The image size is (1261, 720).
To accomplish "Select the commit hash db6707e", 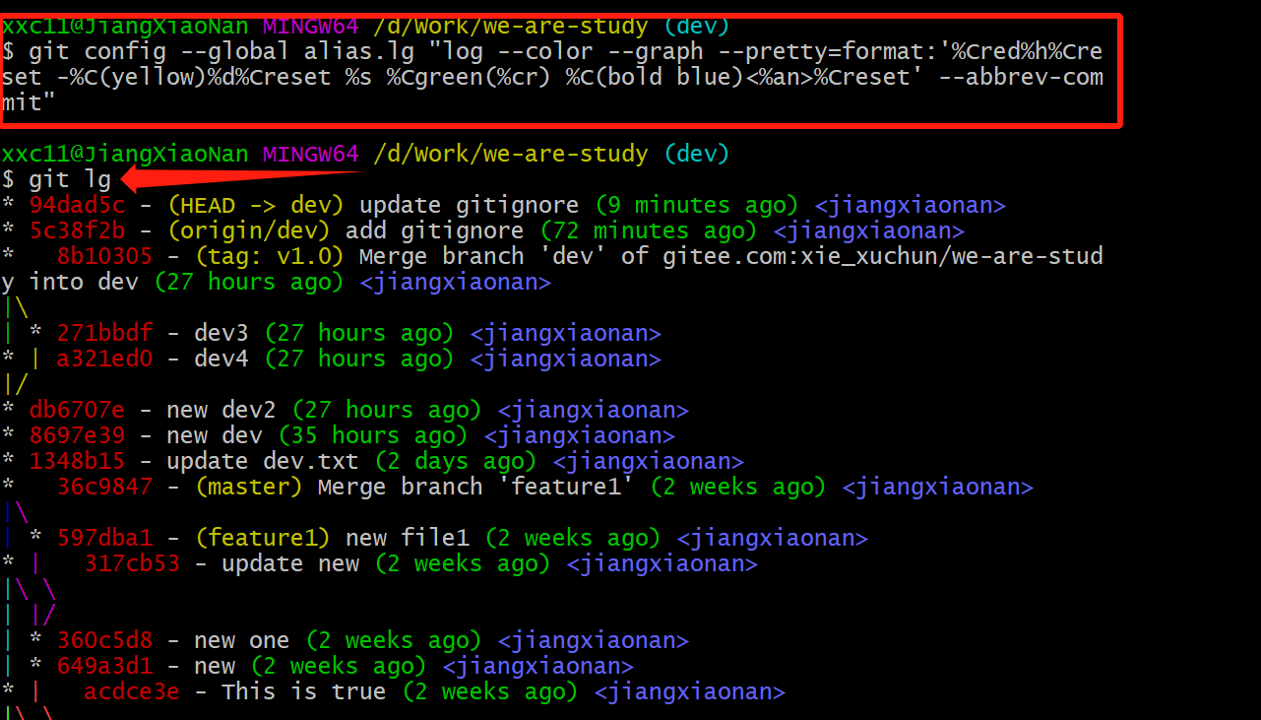I will click(x=77, y=410).
